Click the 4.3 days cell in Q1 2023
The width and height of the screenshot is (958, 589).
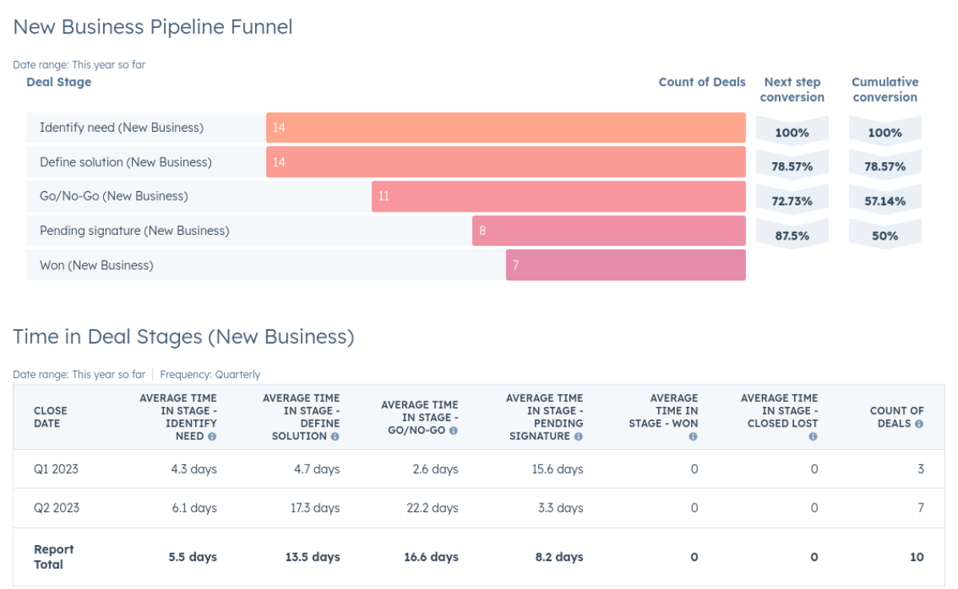pyautogui.click(x=194, y=469)
